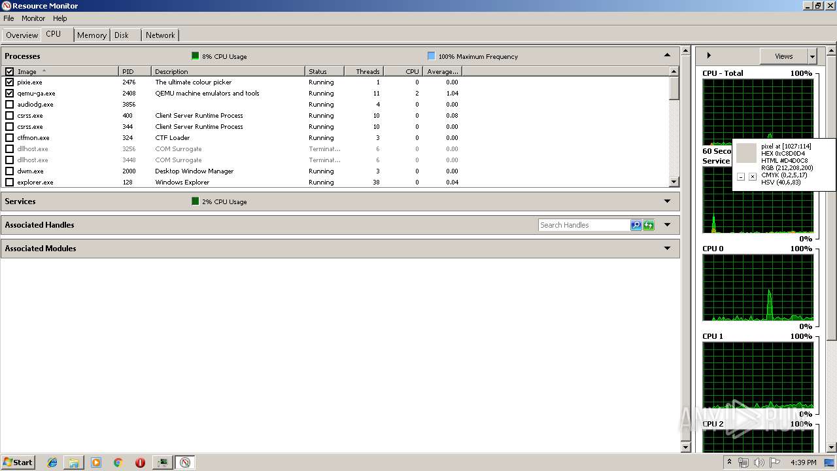The width and height of the screenshot is (837, 471).
Task: Click the refresh handles icon
Action: (x=648, y=225)
